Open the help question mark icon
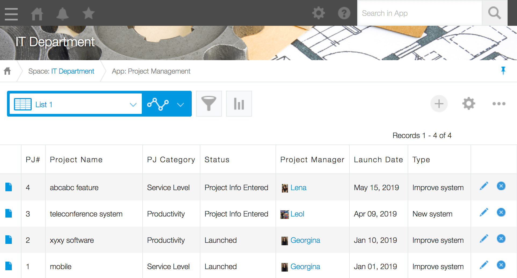517x278 pixels. pos(344,13)
